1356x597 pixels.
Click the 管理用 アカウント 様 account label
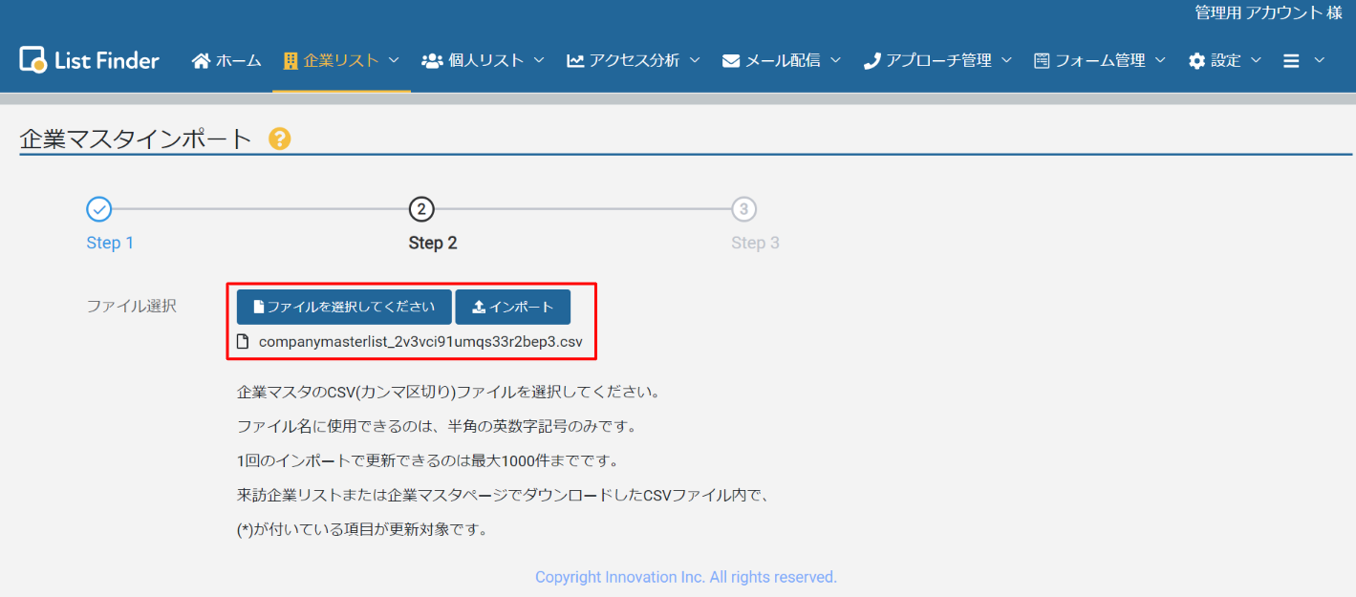point(1267,12)
